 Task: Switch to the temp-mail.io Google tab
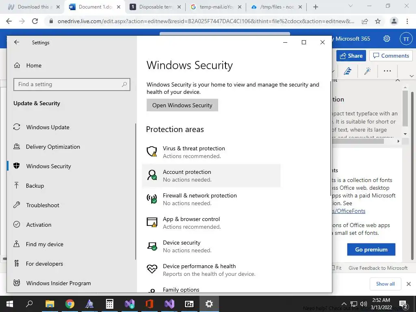click(x=216, y=7)
